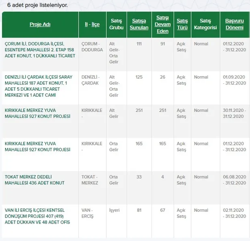The image size is (250, 241).
Task: Select the İşyeri sales group cell
Action: (114, 210)
